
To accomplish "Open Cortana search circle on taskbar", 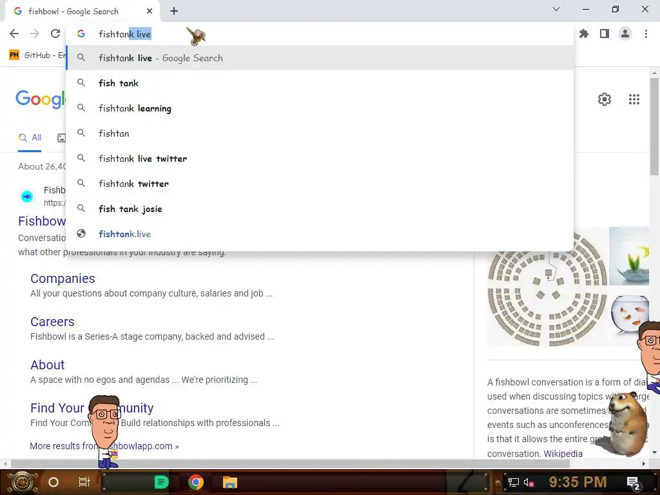I will click(x=53, y=482).
